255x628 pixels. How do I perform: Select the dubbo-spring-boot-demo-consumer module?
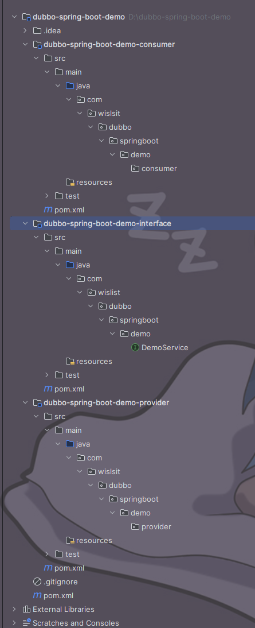[109, 44]
